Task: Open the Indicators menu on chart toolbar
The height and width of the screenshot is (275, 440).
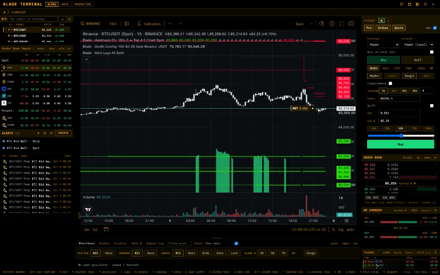Action: click(x=149, y=24)
